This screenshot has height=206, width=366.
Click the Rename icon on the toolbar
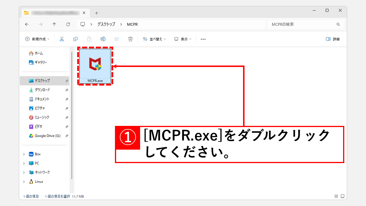(x=103, y=39)
